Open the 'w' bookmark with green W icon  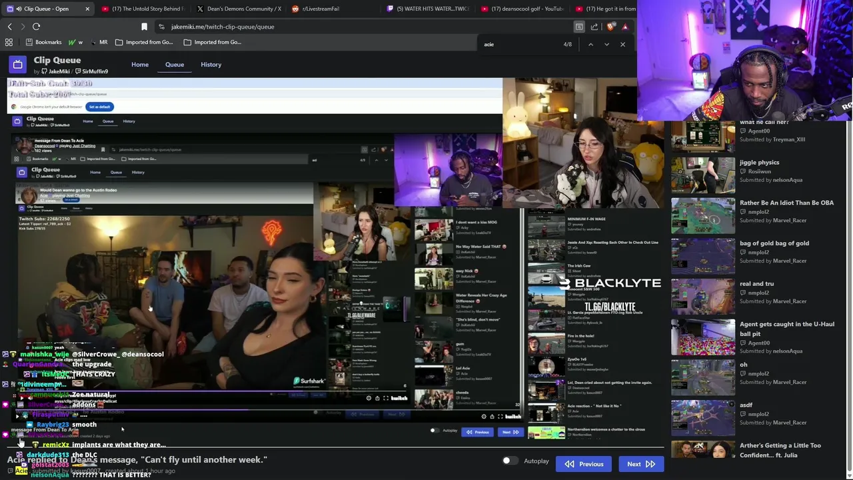click(75, 42)
